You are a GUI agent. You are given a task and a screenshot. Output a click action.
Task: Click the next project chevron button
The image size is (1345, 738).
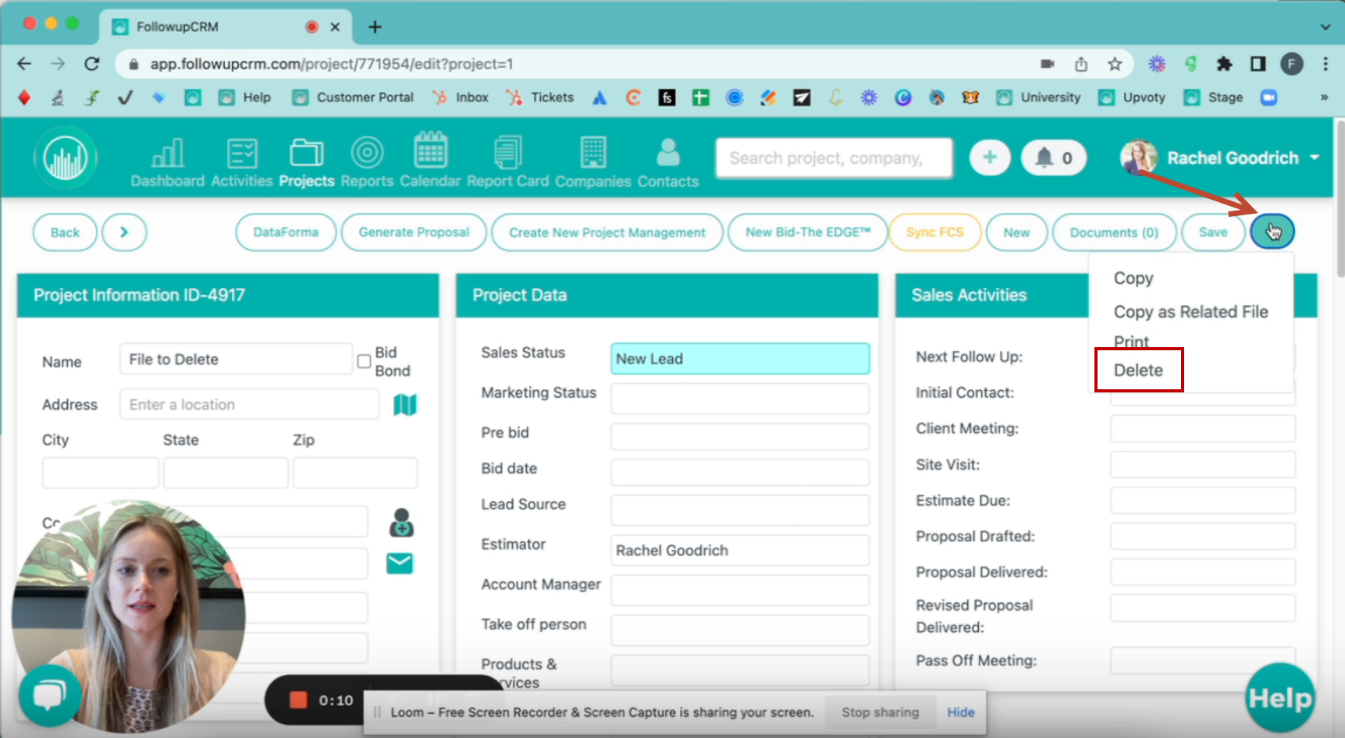(x=124, y=232)
